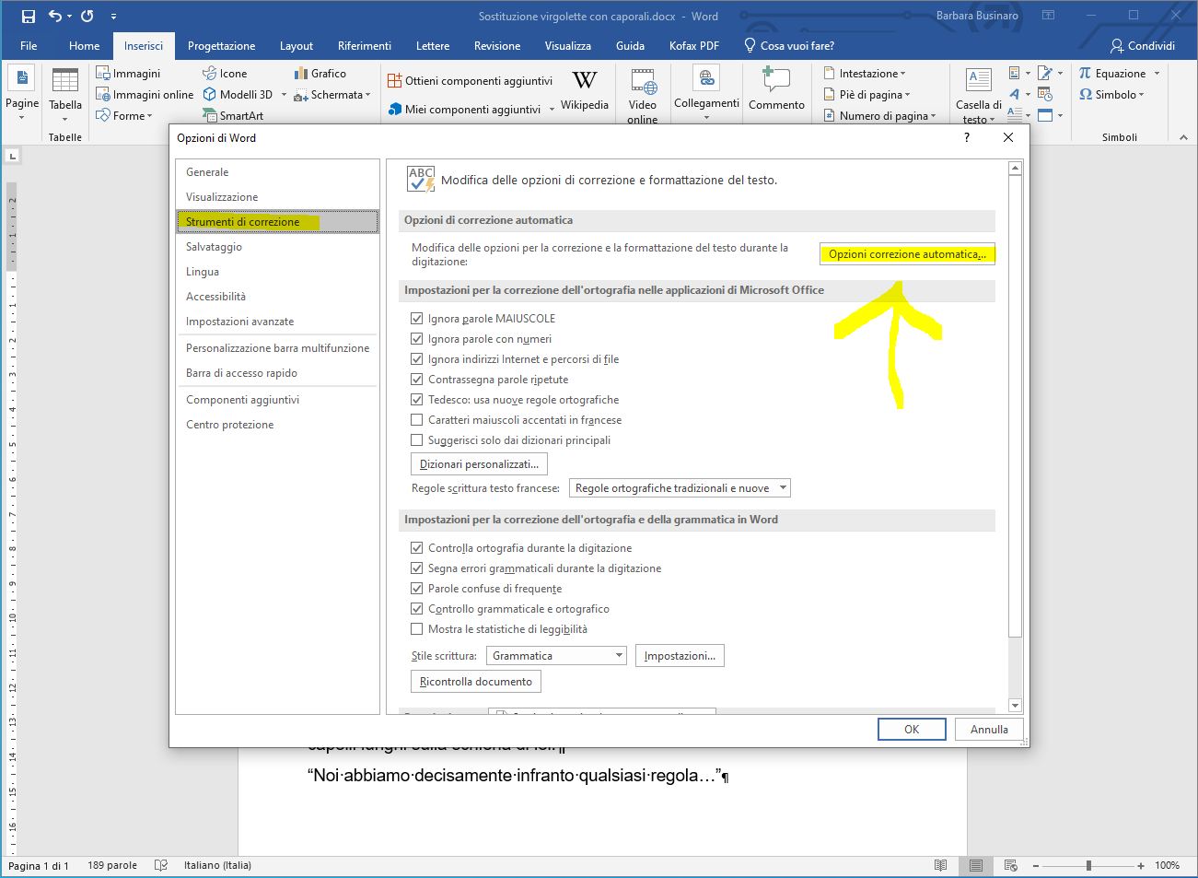The height and width of the screenshot is (878, 1198).
Task: Click the Icone insert button
Action: pyautogui.click(x=225, y=74)
